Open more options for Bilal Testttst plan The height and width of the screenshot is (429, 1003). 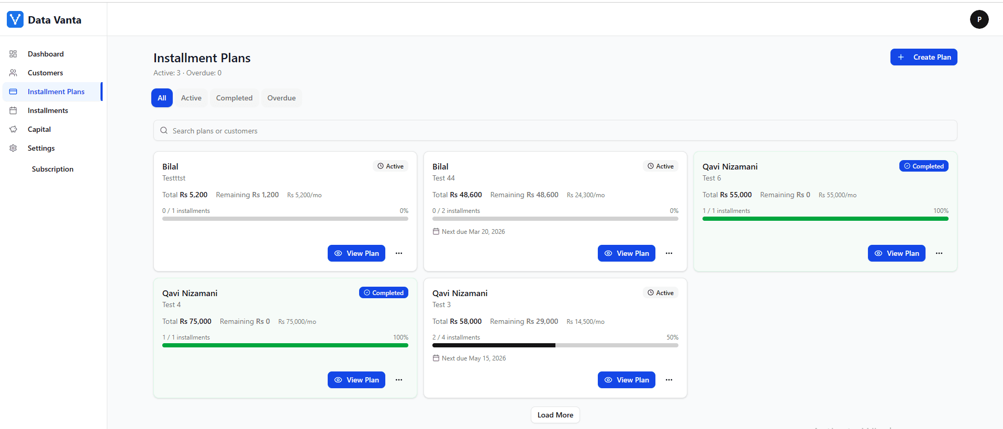click(x=399, y=253)
